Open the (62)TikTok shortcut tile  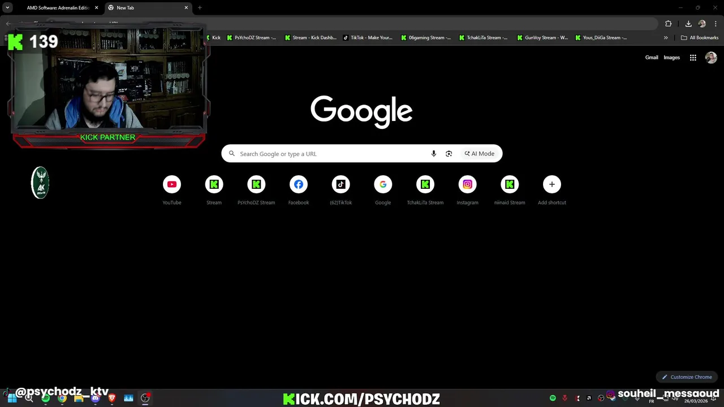[341, 190]
